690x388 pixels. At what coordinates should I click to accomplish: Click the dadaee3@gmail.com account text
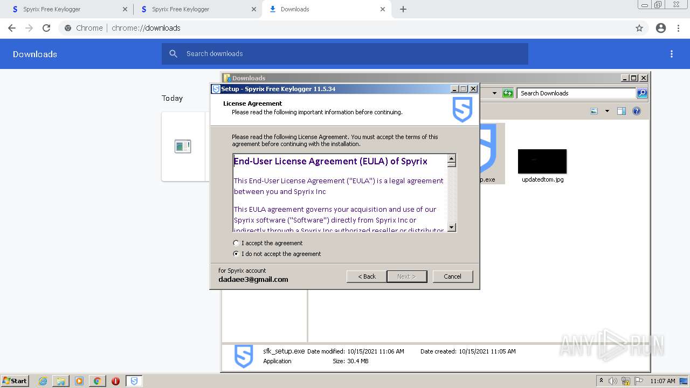253,279
